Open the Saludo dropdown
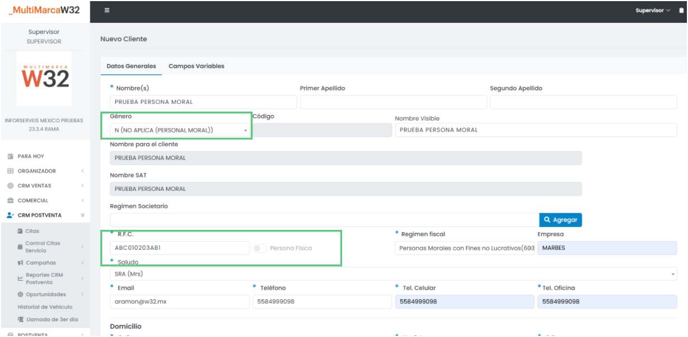Image resolution: width=688 pixels, height=337 pixels. tap(393, 274)
